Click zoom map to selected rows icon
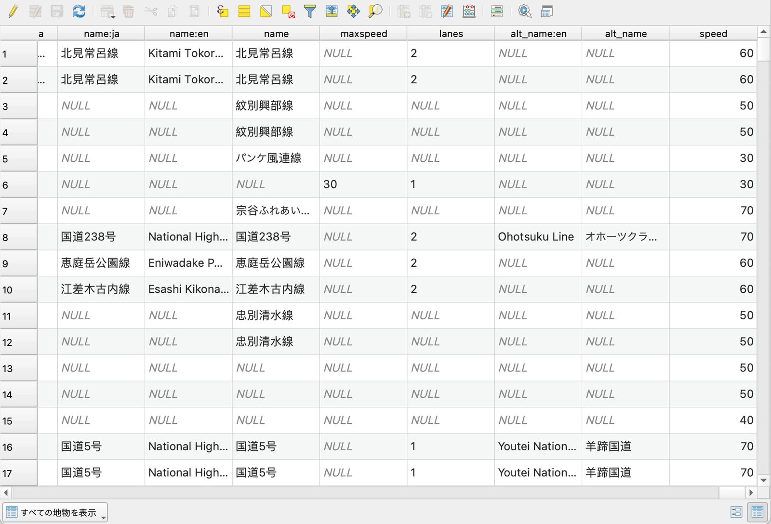771x524 pixels. point(375,11)
